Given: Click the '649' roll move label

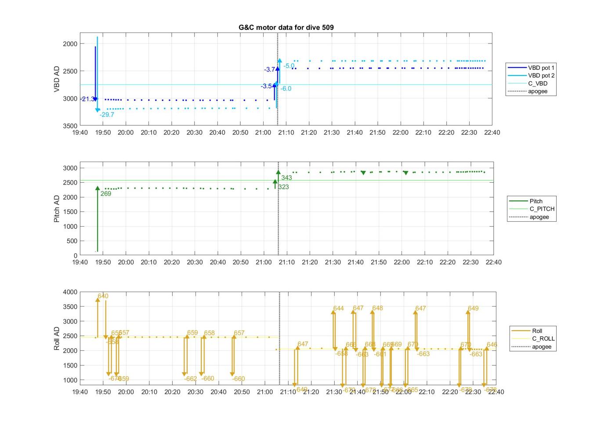Looking at the screenshot, I should click(473, 308).
